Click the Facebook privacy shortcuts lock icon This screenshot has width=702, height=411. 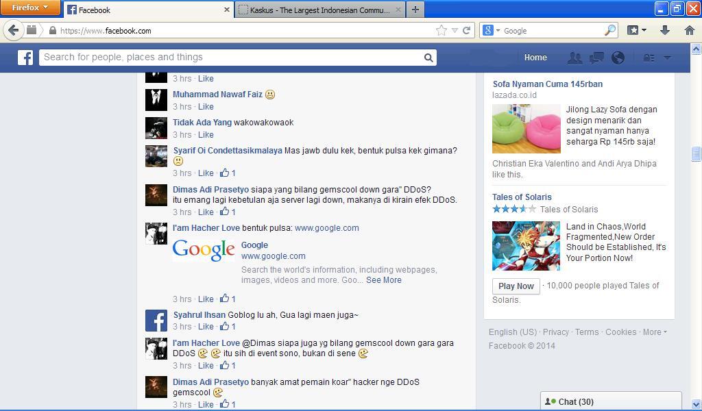(x=649, y=58)
